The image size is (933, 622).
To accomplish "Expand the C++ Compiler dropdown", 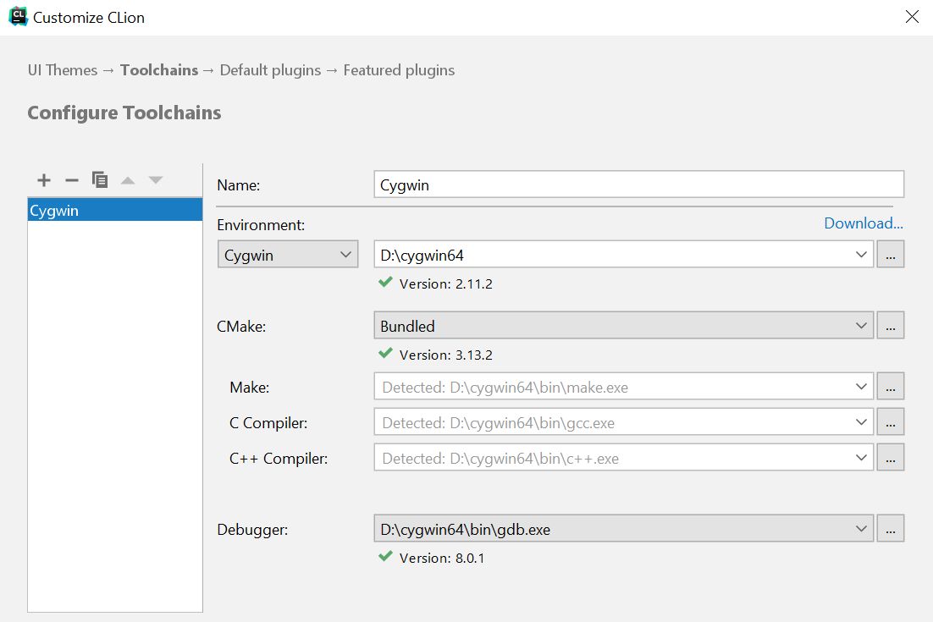I will click(x=860, y=457).
